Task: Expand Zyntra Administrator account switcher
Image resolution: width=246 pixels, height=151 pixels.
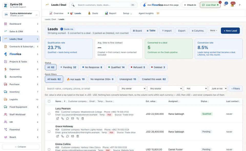Action: coord(21,14)
